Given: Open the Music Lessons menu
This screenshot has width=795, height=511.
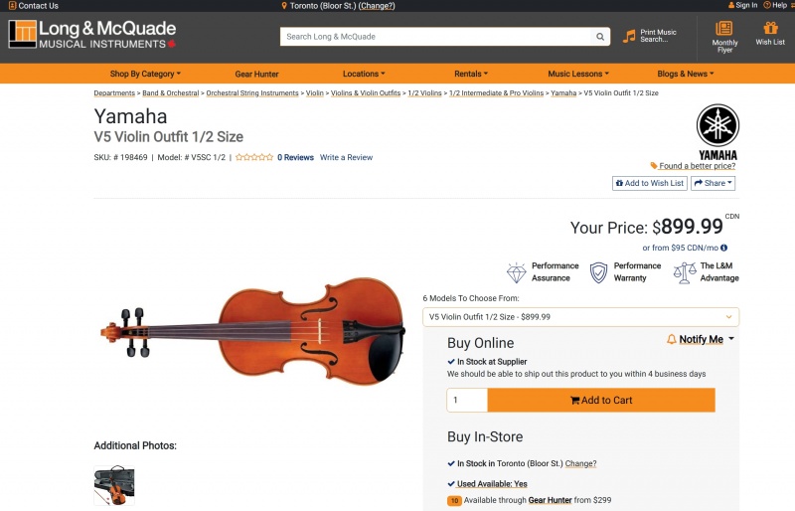Looking at the screenshot, I should 578,74.
